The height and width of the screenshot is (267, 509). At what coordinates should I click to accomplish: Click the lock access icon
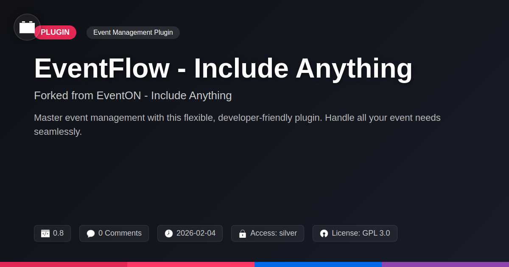(243, 234)
